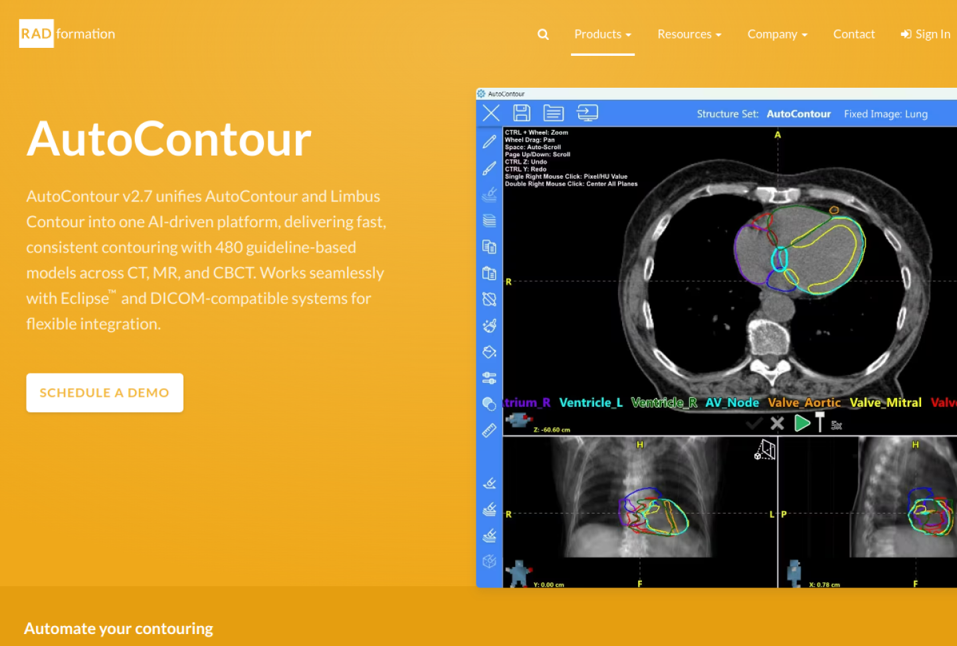
Task: Click the sparkle cleanup brush icon
Action: [489, 326]
